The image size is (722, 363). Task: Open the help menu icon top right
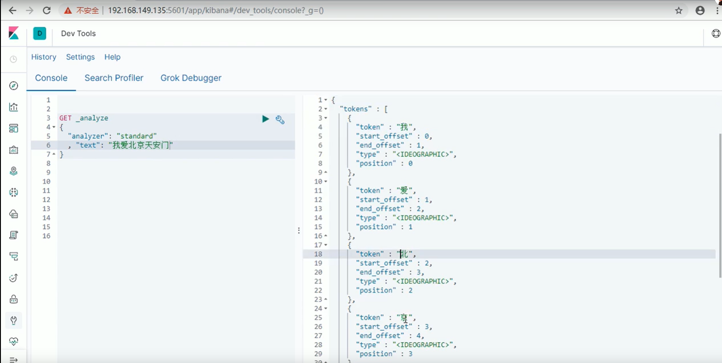[x=716, y=34]
